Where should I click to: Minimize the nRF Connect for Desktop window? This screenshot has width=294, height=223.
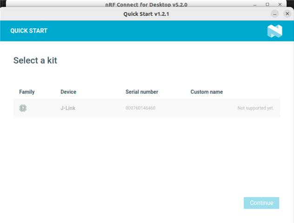pos(255,5)
